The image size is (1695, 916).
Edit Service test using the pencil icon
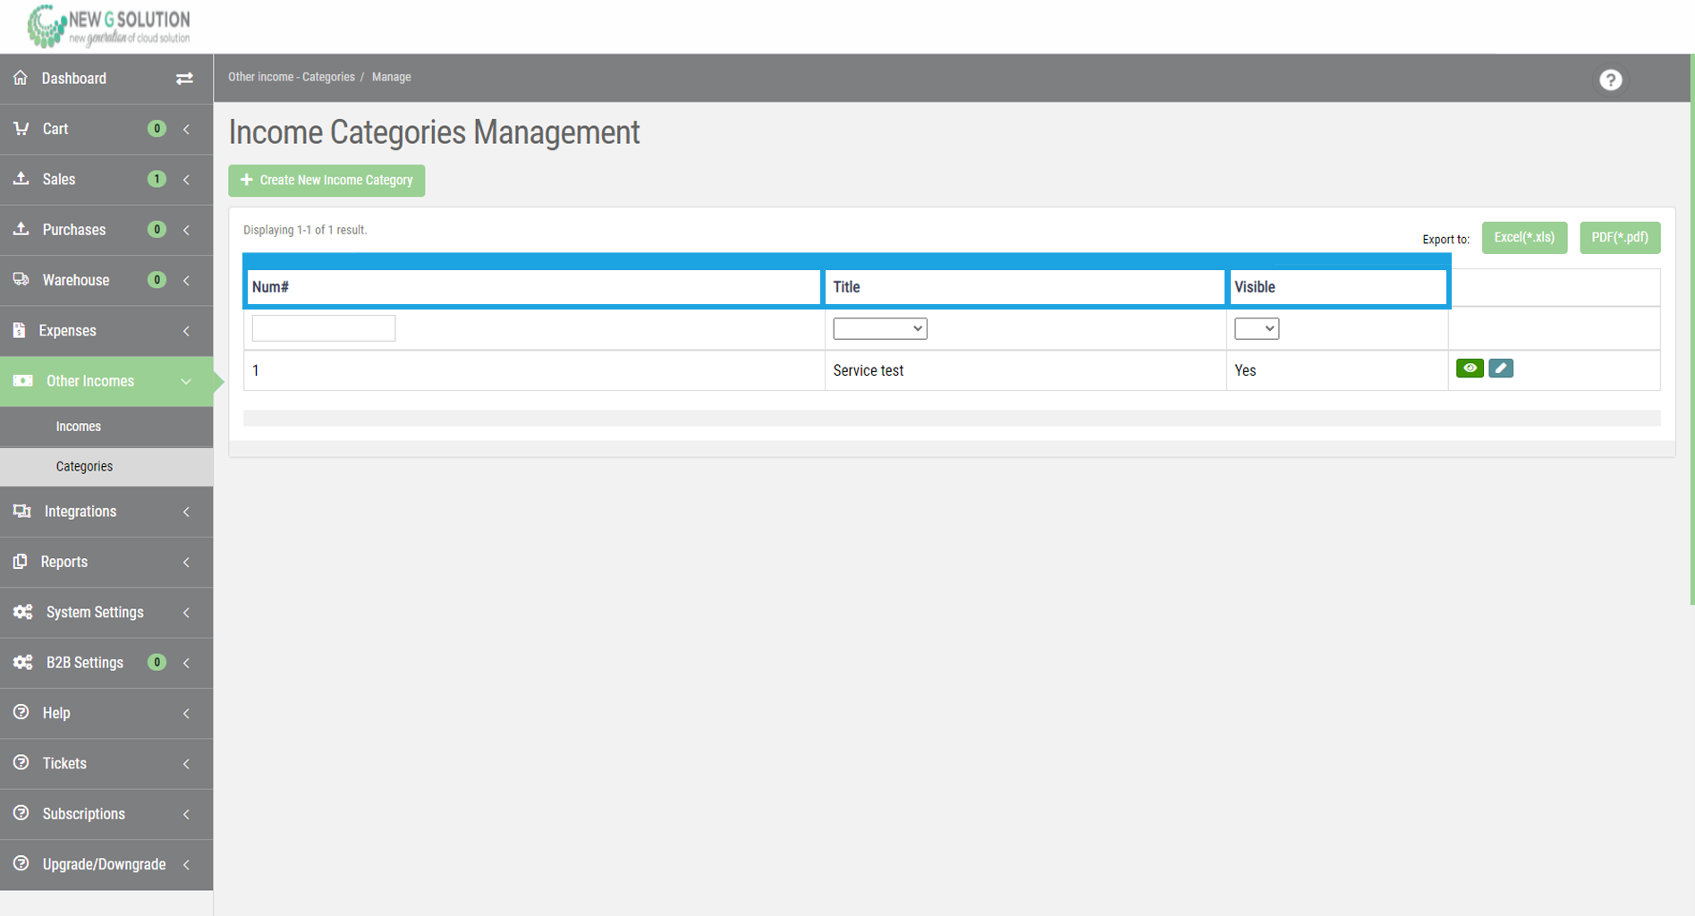pos(1500,368)
